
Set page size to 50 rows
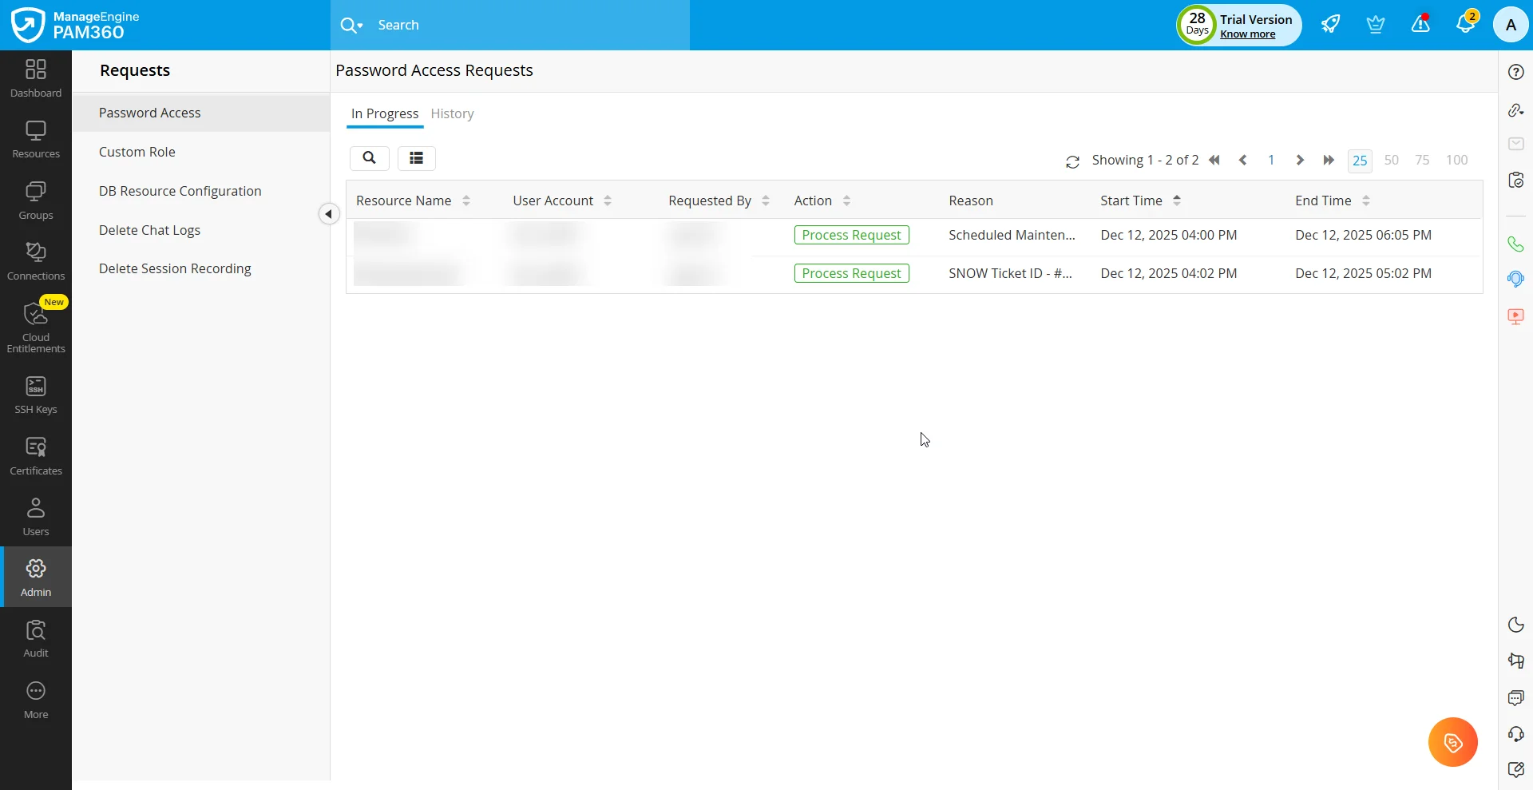point(1391,161)
